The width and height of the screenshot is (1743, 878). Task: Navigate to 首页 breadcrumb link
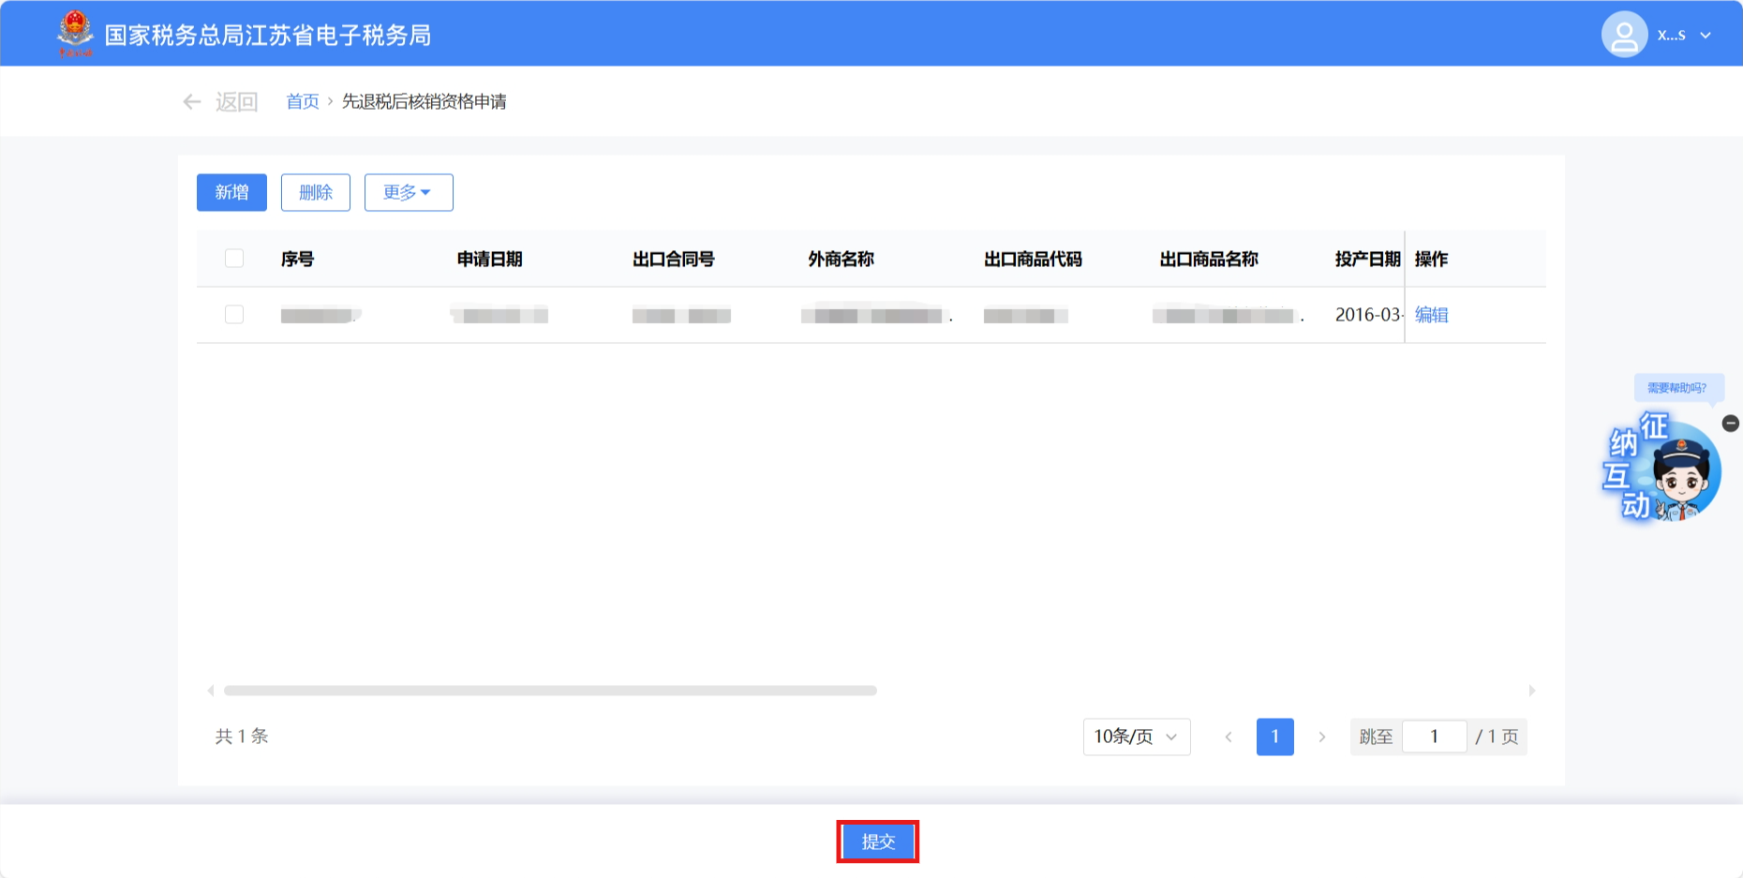click(x=302, y=101)
